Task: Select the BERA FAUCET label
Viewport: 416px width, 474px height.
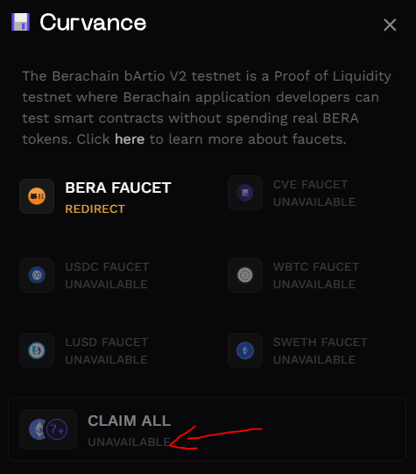Action: (118, 187)
